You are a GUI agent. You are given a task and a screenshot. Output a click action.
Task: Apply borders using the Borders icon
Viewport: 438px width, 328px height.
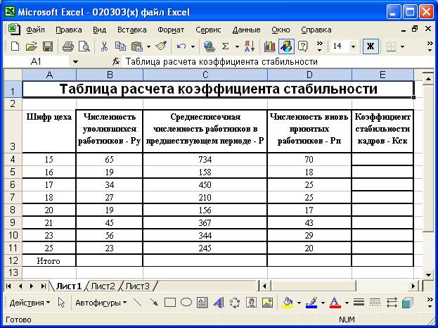(x=391, y=46)
